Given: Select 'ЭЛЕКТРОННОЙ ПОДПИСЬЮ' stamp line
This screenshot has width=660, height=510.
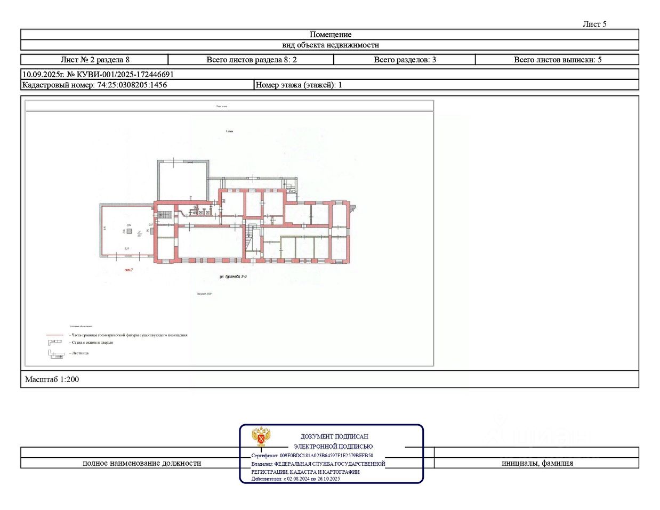Looking at the screenshot, I should [333, 447].
